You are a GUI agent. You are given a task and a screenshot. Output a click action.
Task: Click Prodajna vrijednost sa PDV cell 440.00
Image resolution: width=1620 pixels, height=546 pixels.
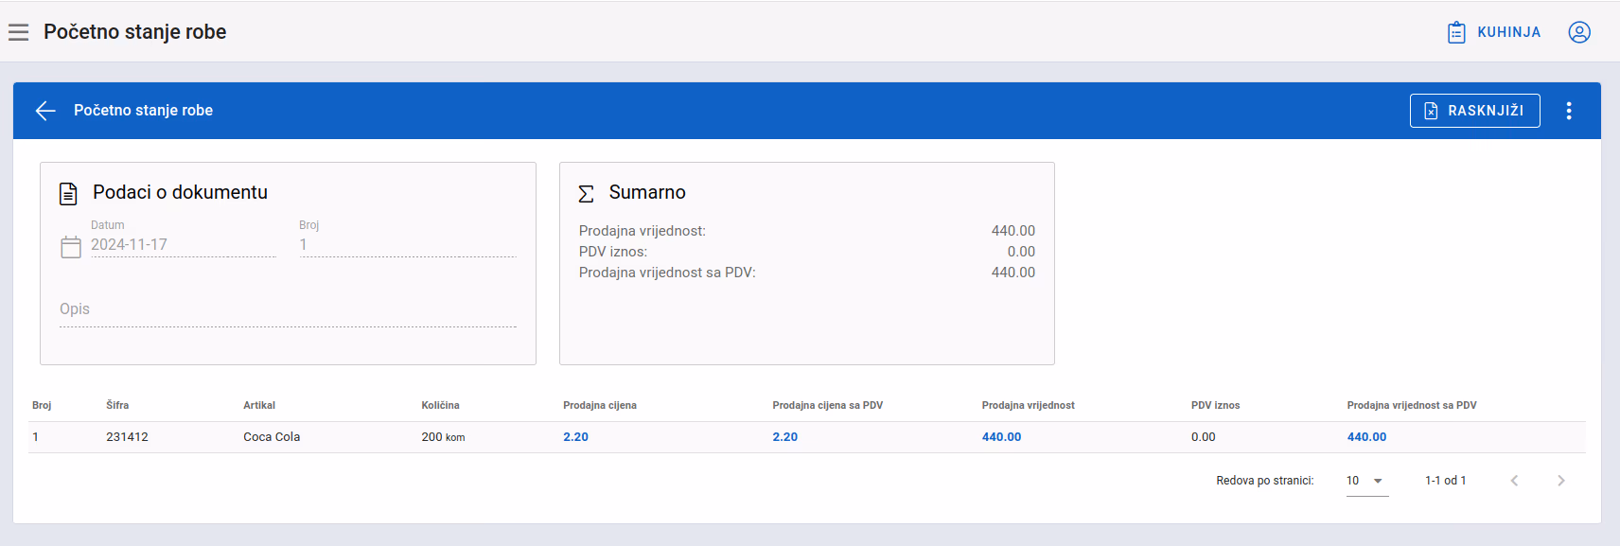(x=1366, y=437)
